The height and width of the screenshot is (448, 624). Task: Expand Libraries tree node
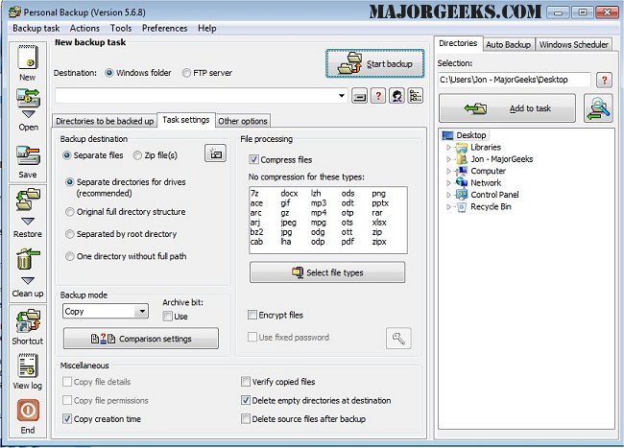pos(448,148)
